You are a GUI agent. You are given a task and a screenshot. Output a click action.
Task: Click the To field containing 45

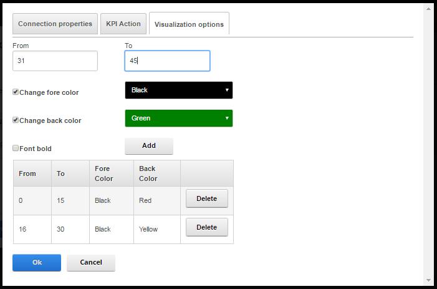[167, 61]
